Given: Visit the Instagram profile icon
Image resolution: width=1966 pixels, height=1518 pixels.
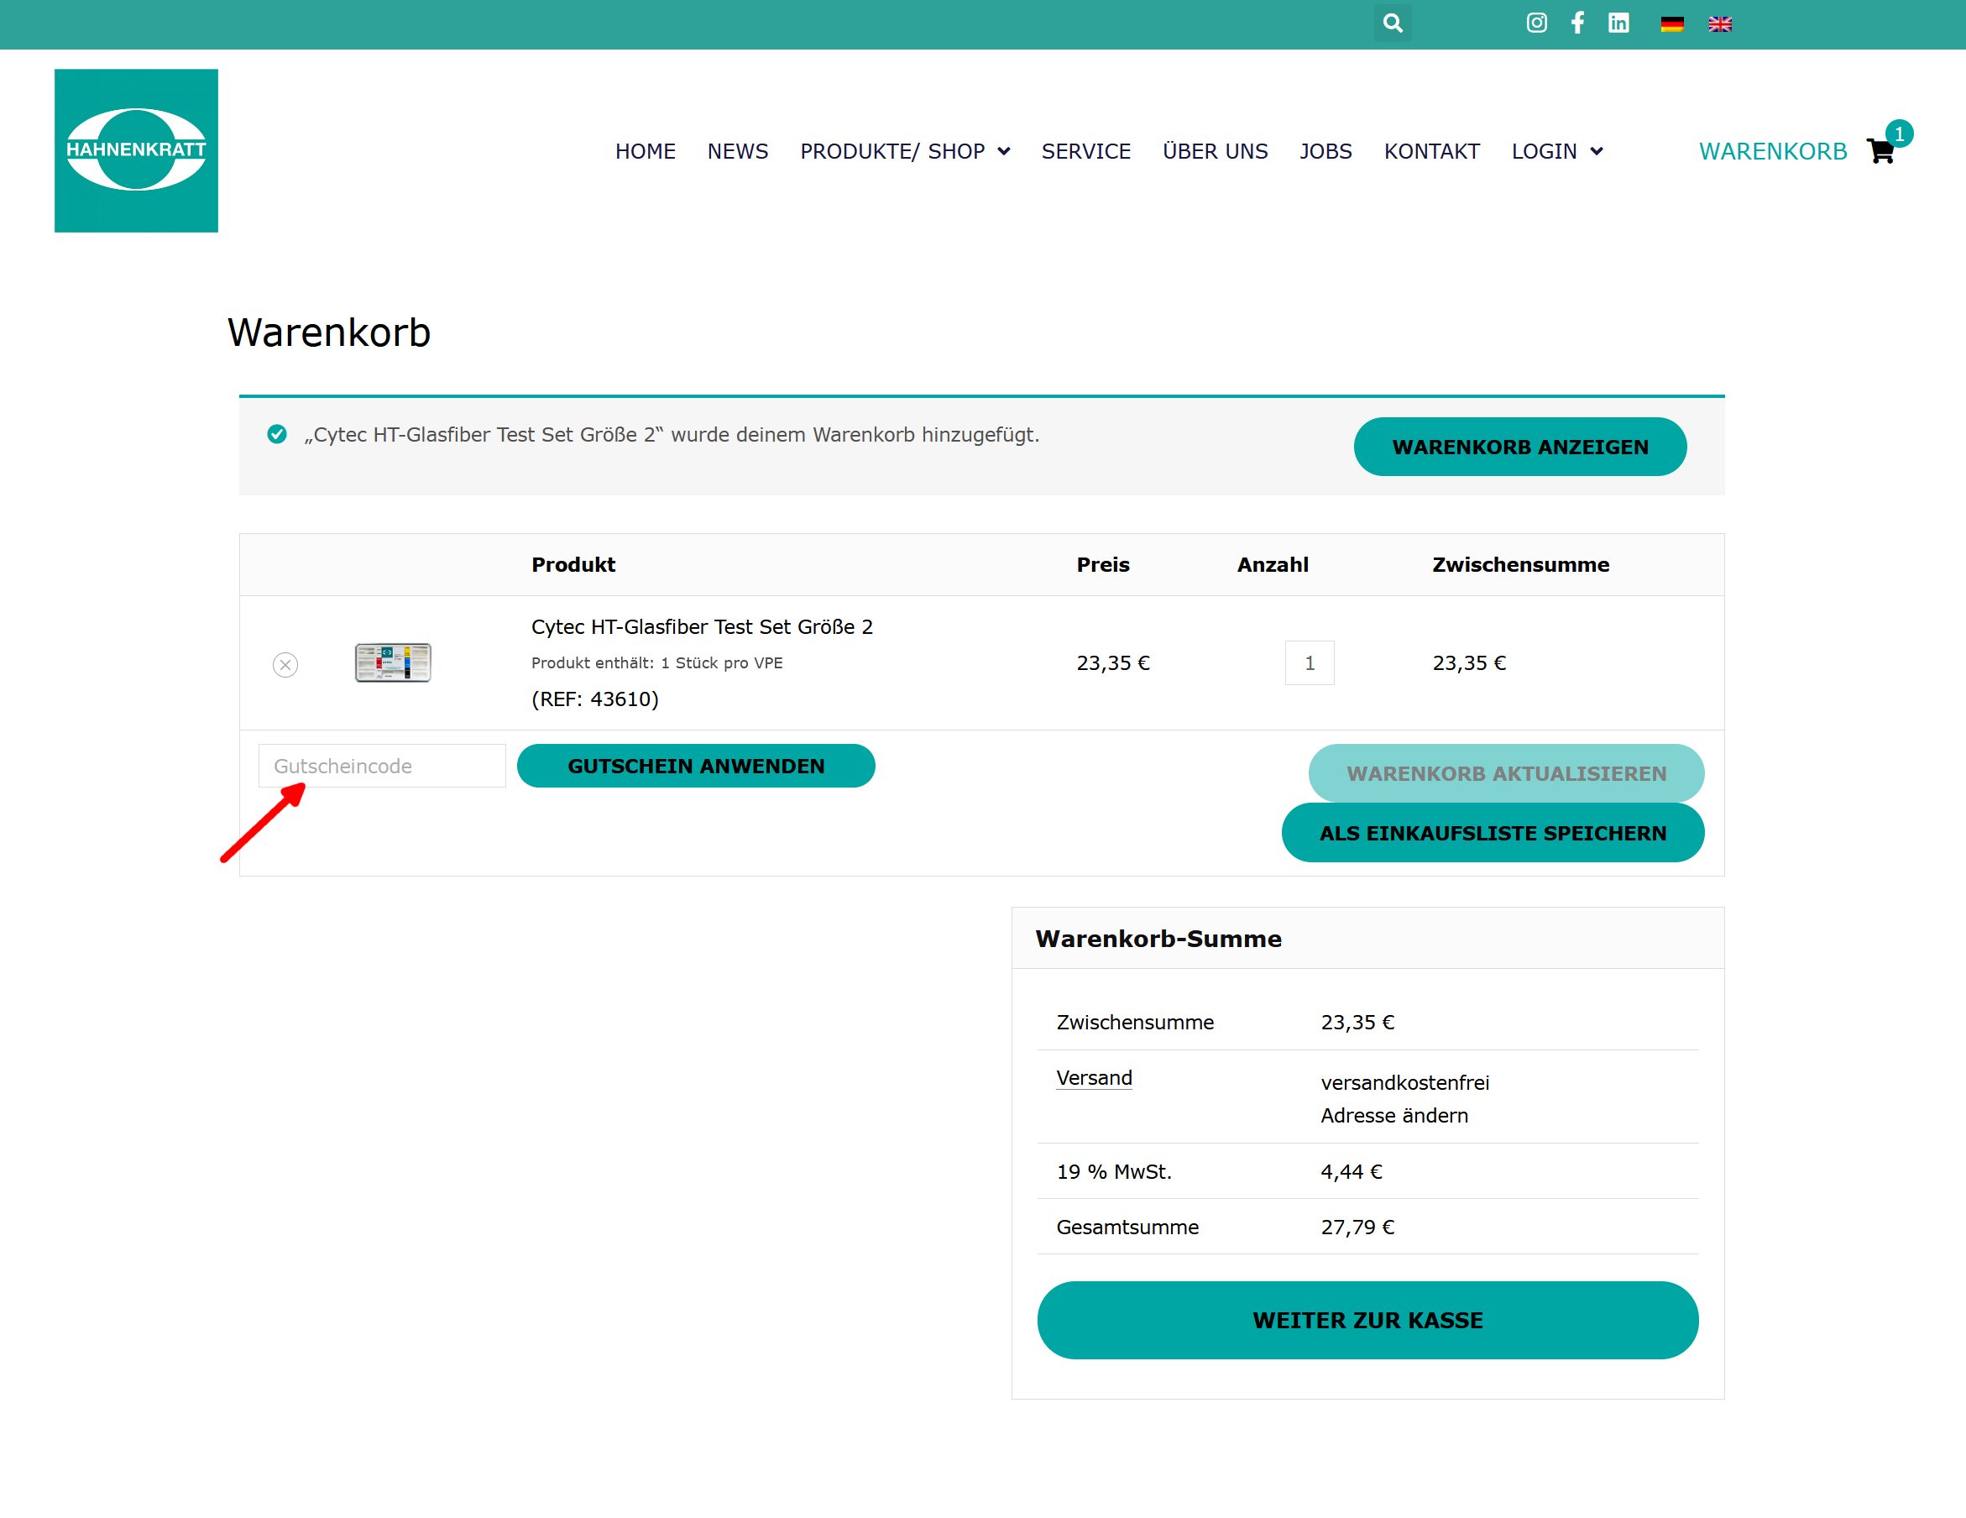Looking at the screenshot, I should (x=1536, y=24).
